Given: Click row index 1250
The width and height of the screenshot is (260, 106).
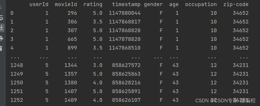Looking at the screenshot, I should point(17,83).
